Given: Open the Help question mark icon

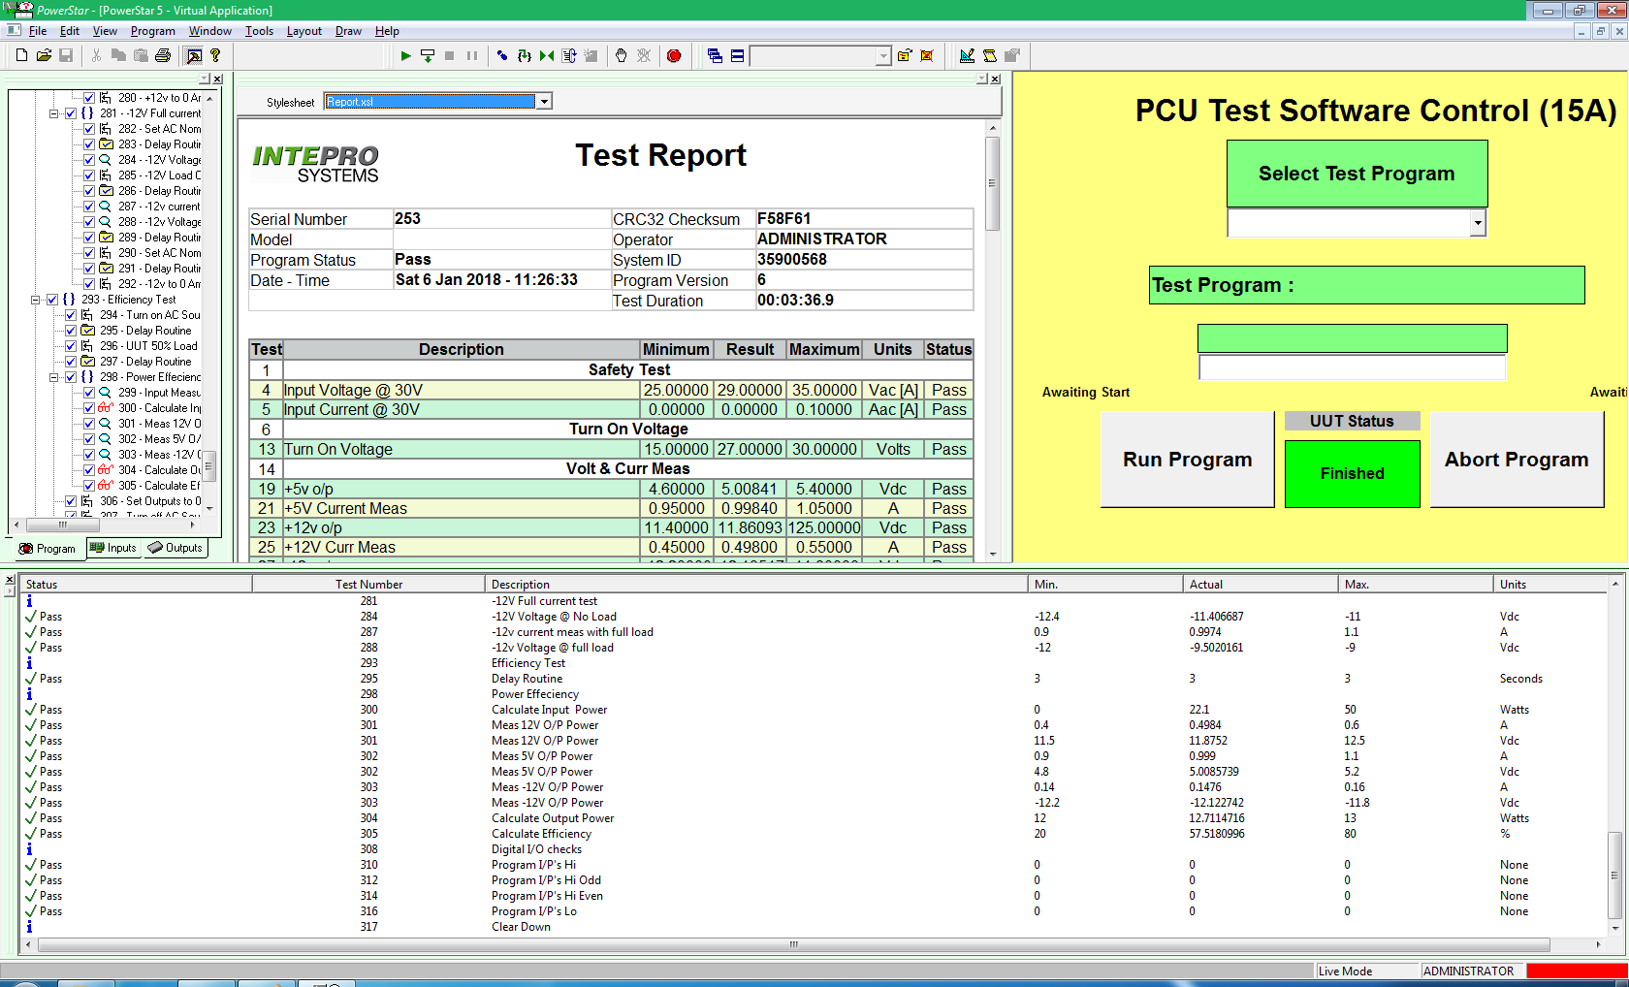Looking at the screenshot, I should (x=215, y=55).
